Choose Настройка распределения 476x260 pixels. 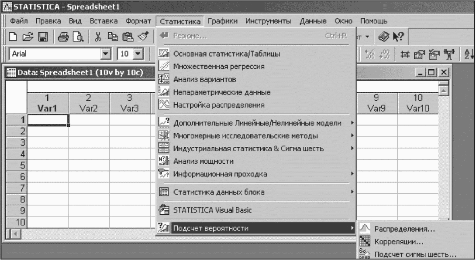click(255, 105)
